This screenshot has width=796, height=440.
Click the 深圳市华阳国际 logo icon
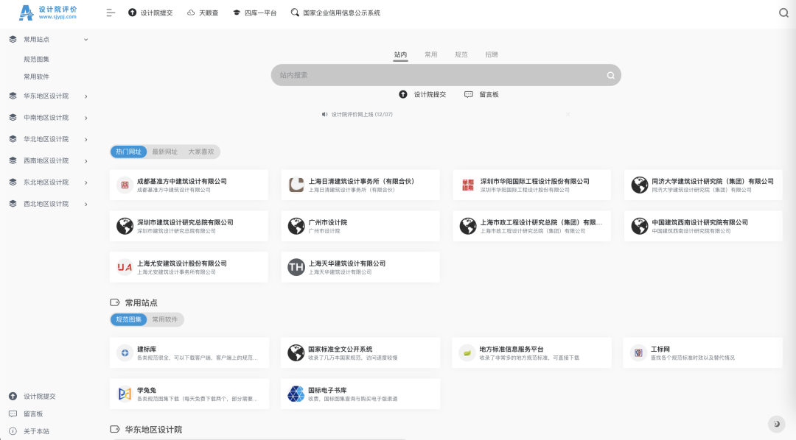[468, 185]
